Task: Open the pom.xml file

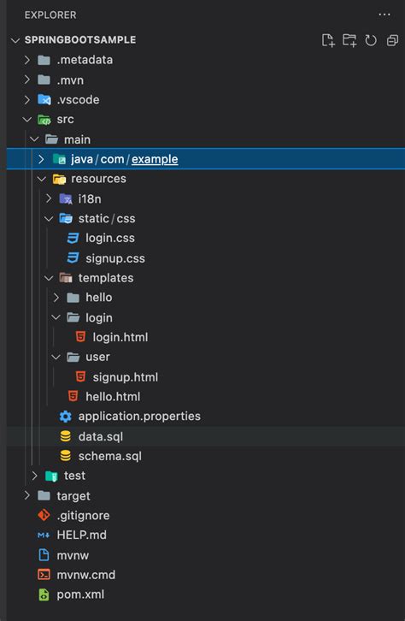Action: click(206, 594)
